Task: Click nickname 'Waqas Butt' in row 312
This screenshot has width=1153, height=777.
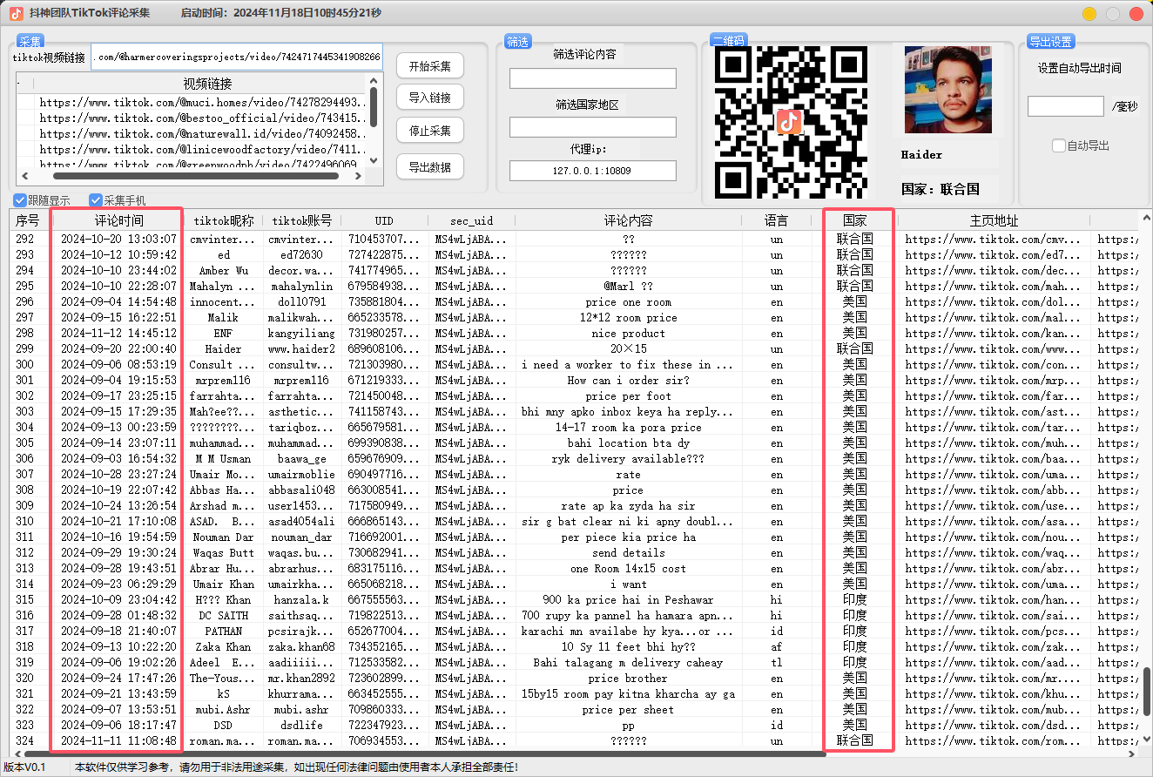Action: click(224, 552)
